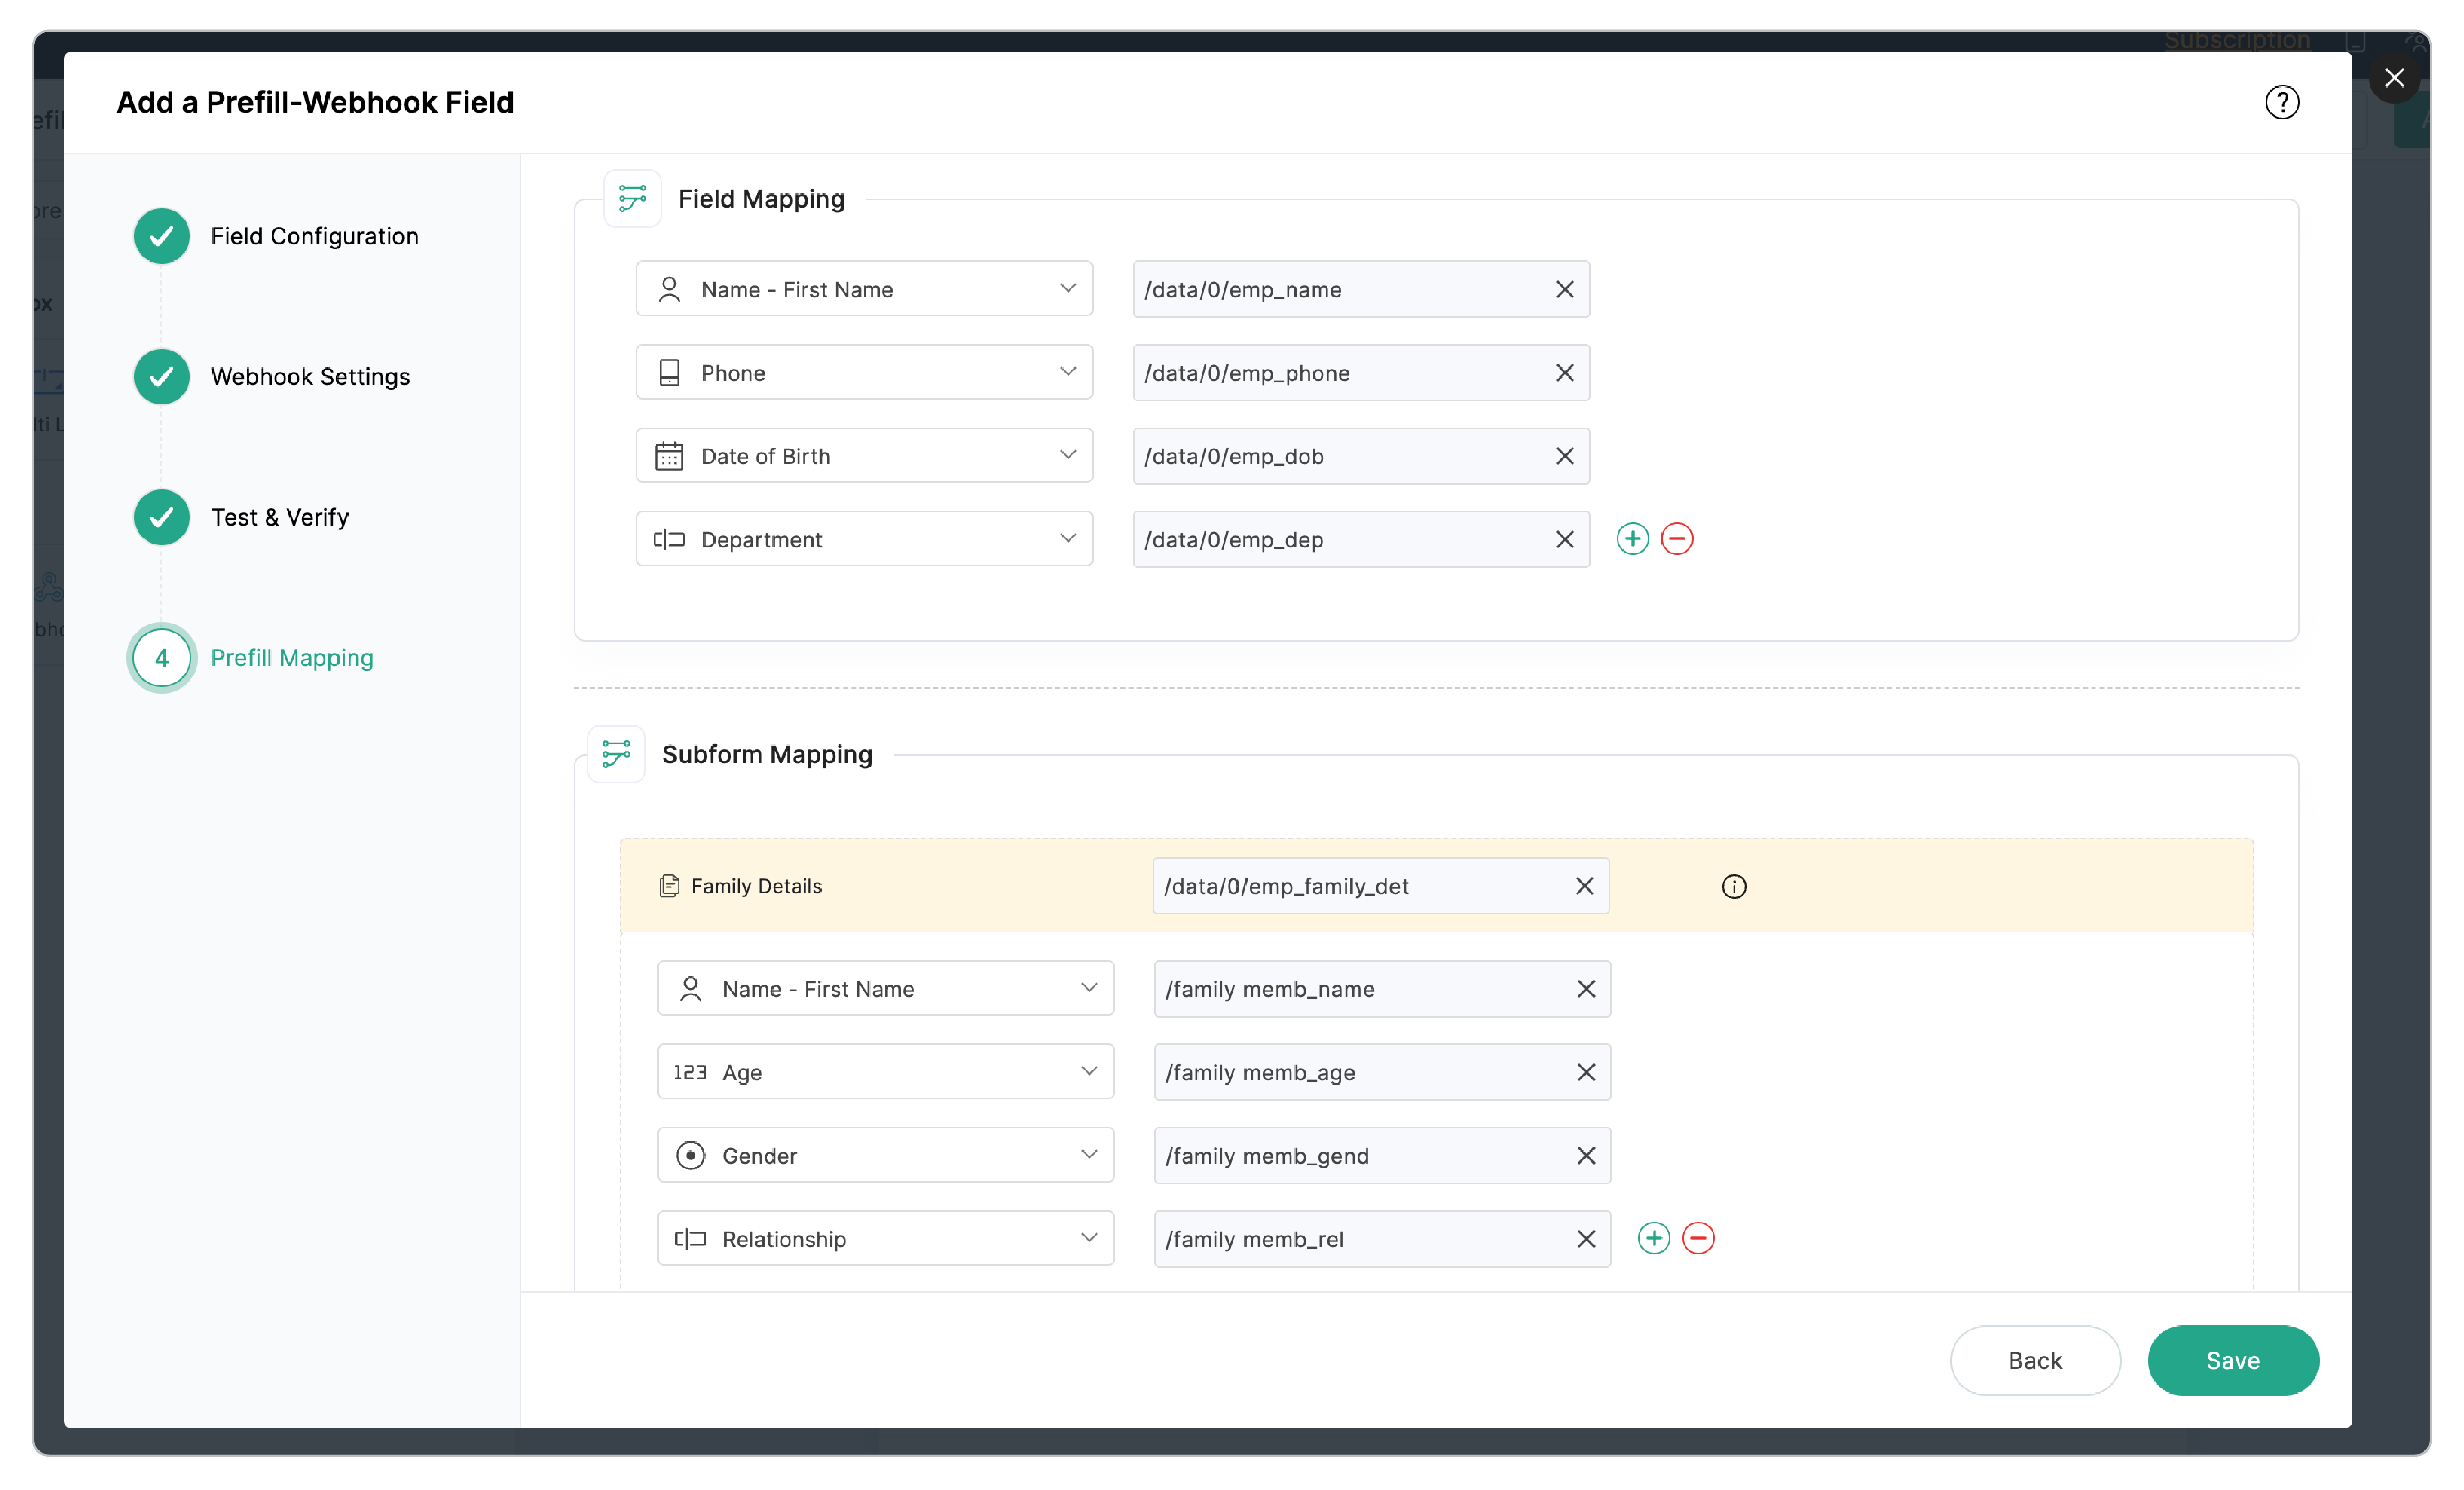
Task: Go to Field Configuration step
Action: 313,236
